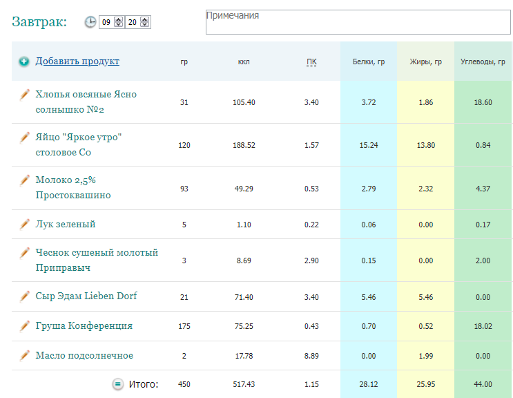Click the Углеводы, гр column header

pos(483,61)
